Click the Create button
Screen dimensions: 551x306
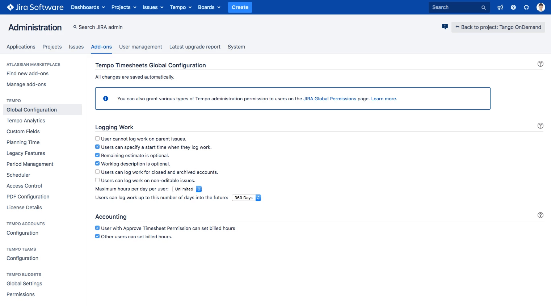point(240,7)
